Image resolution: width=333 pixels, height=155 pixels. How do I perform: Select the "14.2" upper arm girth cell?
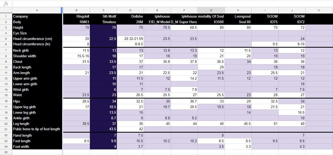[184, 78]
